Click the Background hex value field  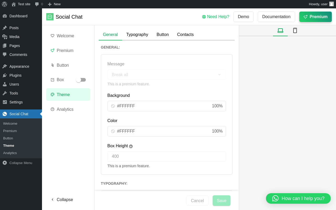click(x=126, y=106)
